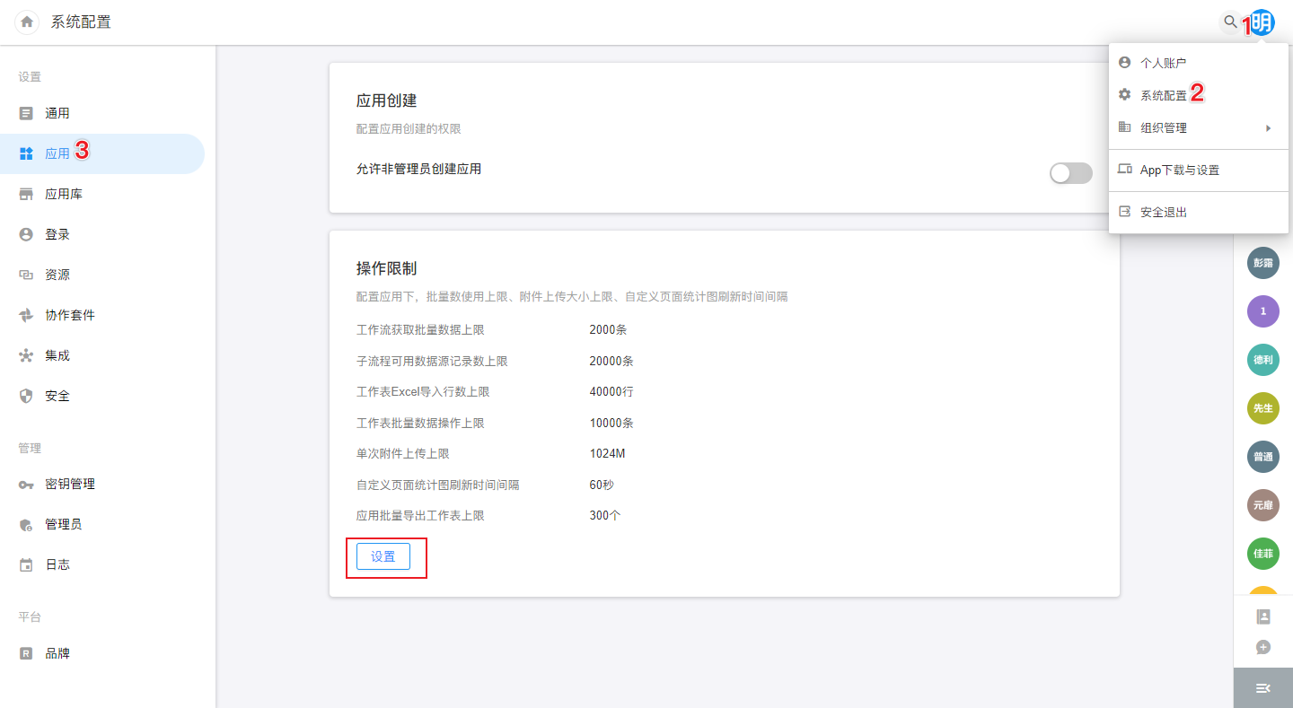The width and height of the screenshot is (1293, 708).
Task: Click the home icon in header
Action: click(27, 22)
